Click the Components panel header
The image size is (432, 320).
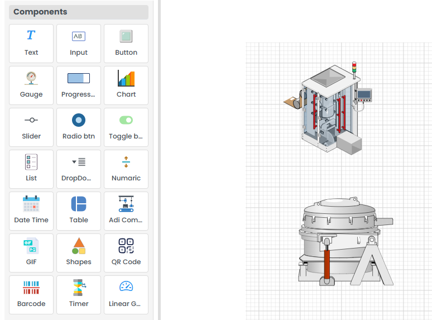click(x=79, y=12)
